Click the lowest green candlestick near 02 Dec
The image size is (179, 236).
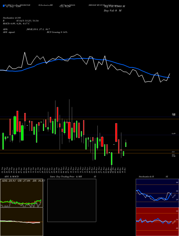112,159
